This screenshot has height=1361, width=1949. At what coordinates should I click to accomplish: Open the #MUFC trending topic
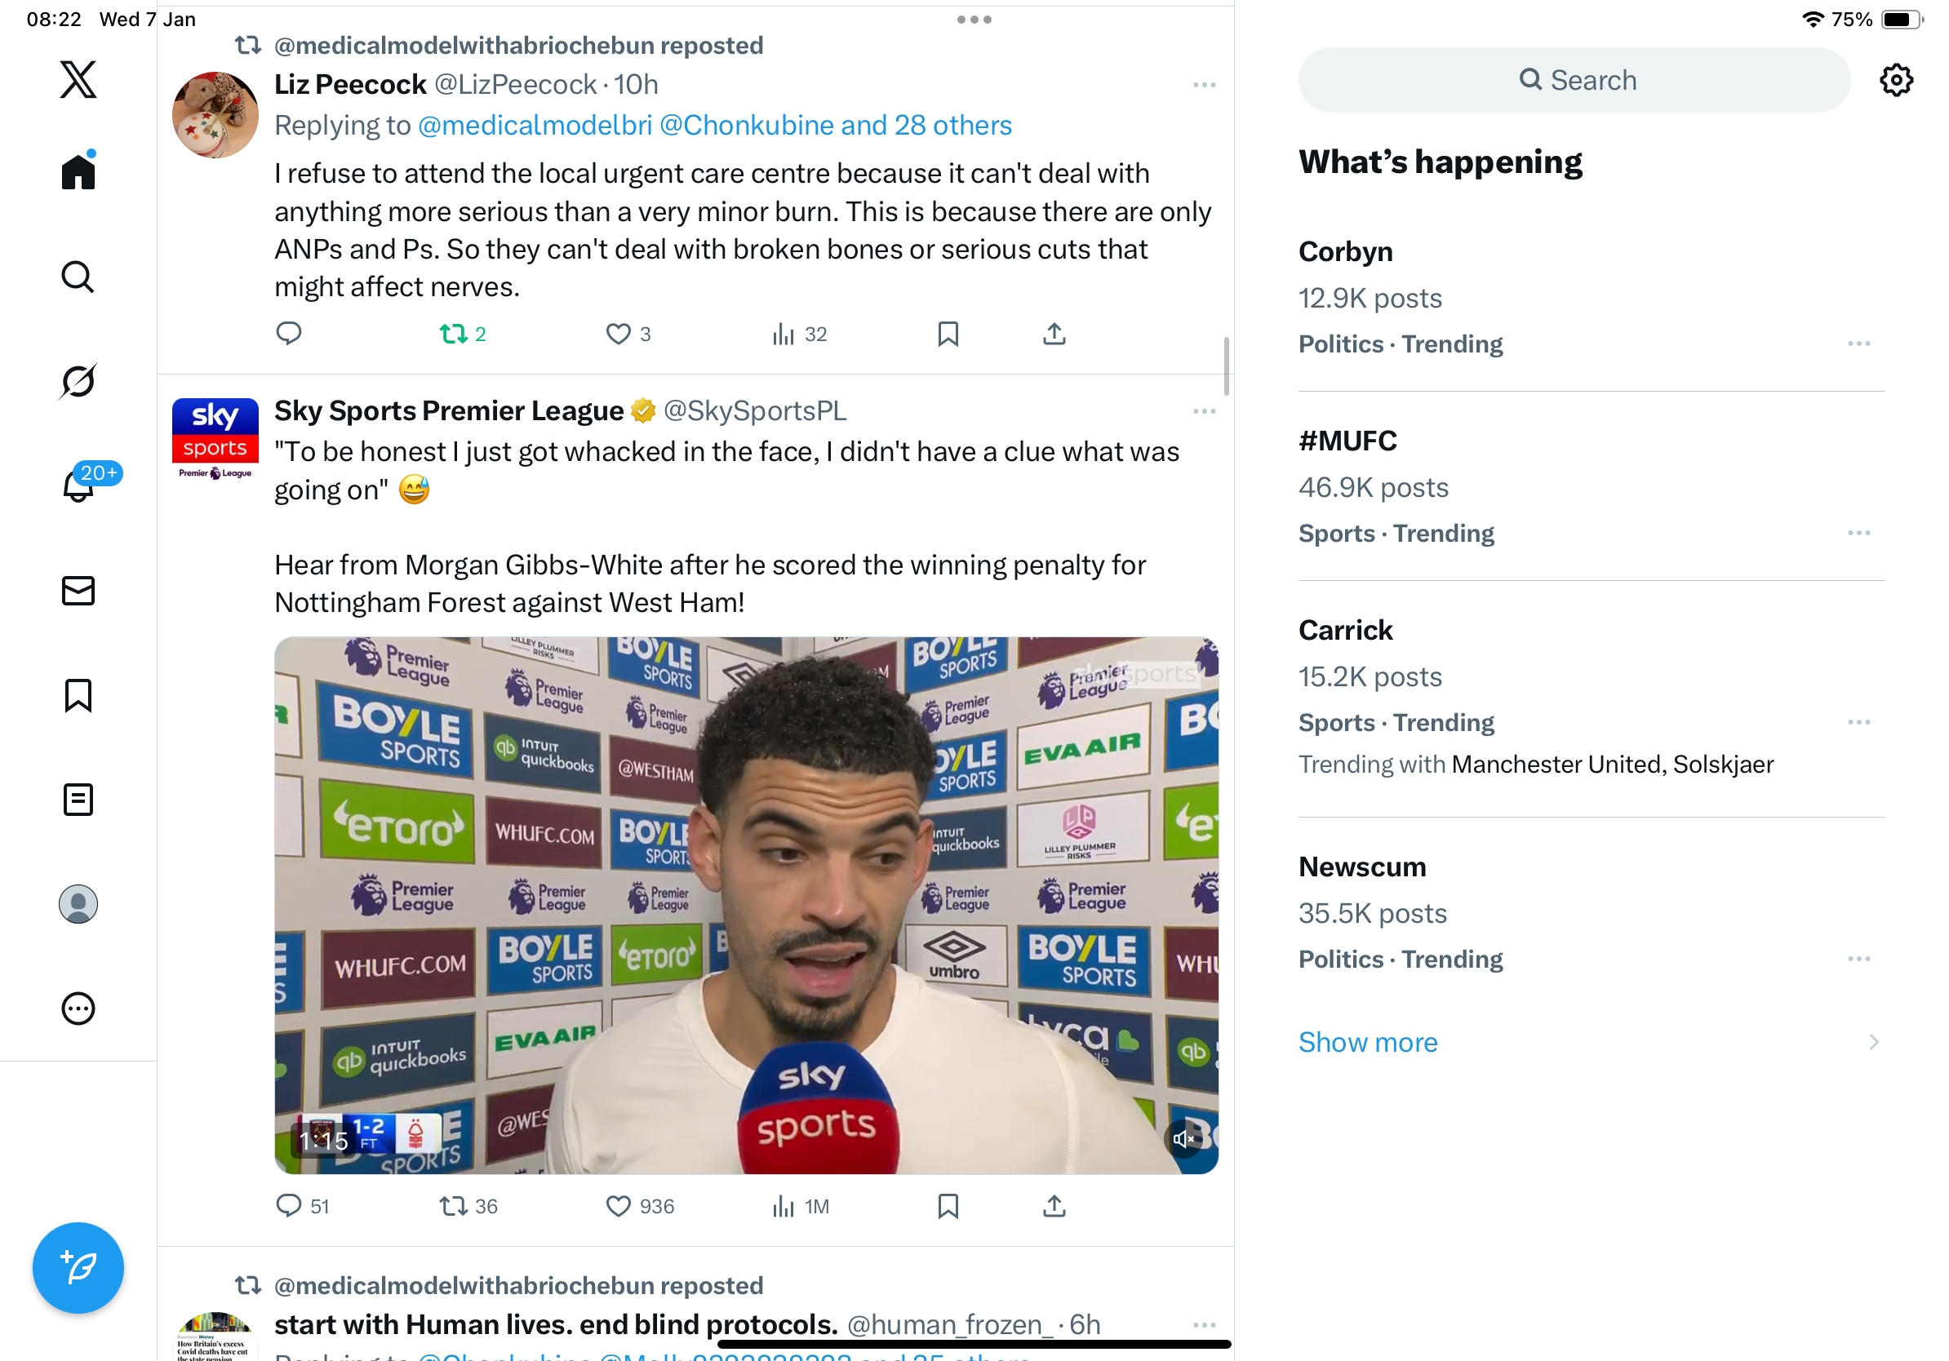coord(1347,441)
